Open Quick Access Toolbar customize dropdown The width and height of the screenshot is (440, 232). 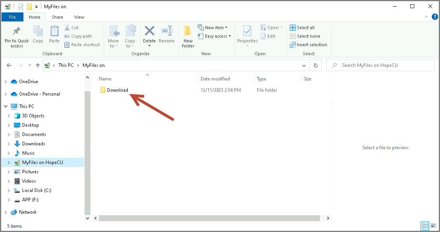(36, 7)
